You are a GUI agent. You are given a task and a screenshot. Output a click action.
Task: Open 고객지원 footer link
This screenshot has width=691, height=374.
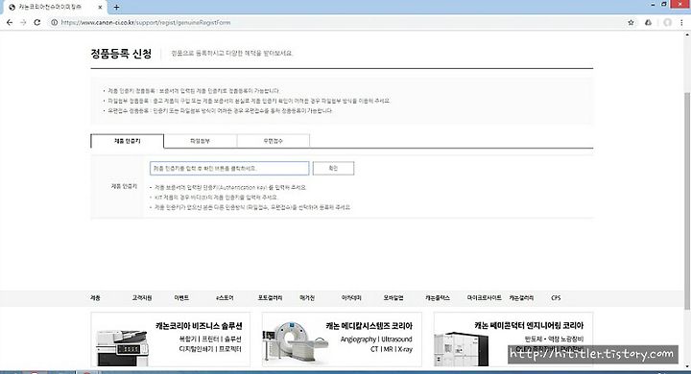click(142, 298)
